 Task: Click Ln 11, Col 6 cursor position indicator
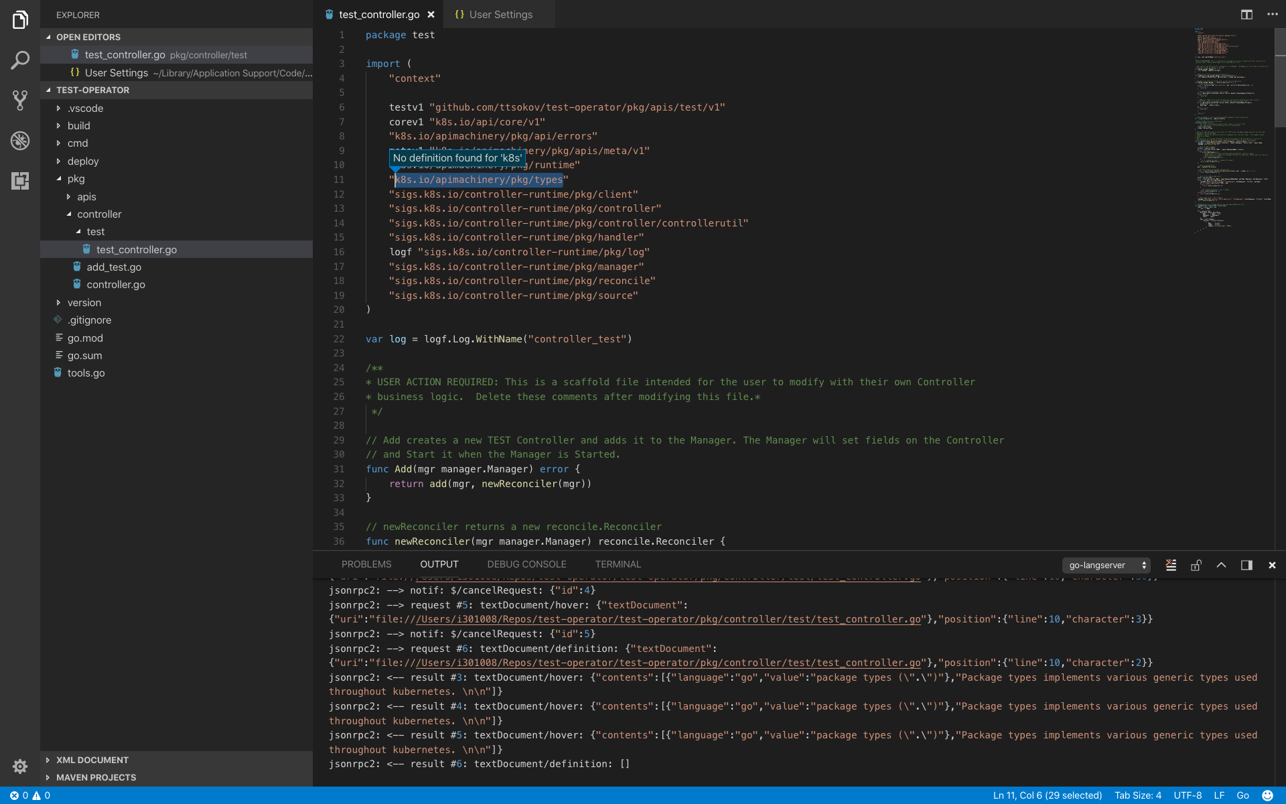pyautogui.click(x=1047, y=795)
